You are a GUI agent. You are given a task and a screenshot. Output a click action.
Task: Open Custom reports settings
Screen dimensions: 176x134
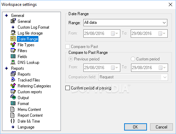point(30,92)
